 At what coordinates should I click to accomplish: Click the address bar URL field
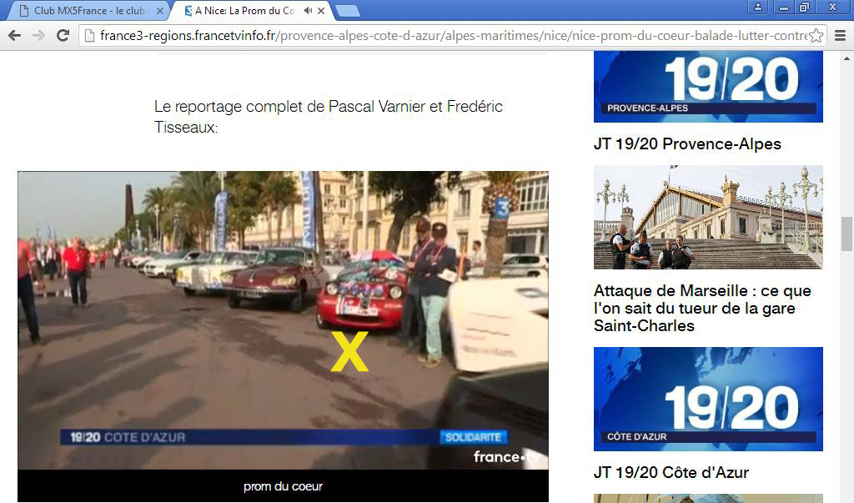click(453, 36)
